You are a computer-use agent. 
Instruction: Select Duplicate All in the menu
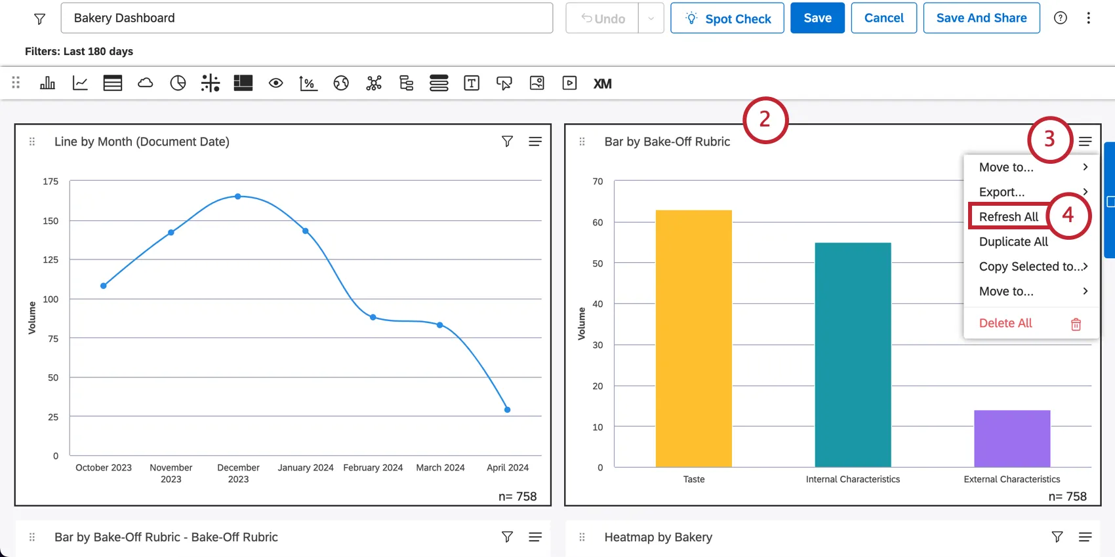pyautogui.click(x=1013, y=242)
